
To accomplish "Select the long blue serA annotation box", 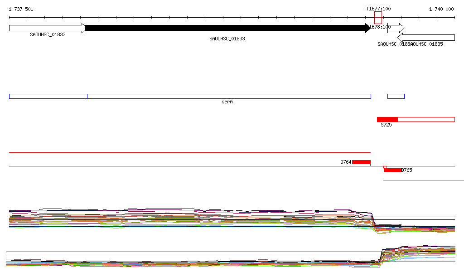I will (229, 96).
